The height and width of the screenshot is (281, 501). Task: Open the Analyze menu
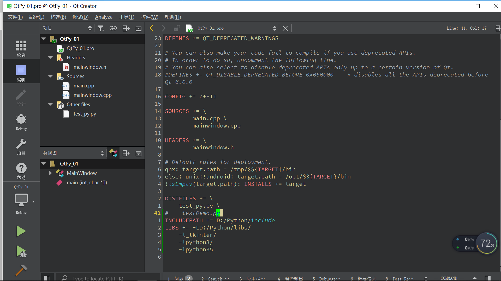[104, 17]
